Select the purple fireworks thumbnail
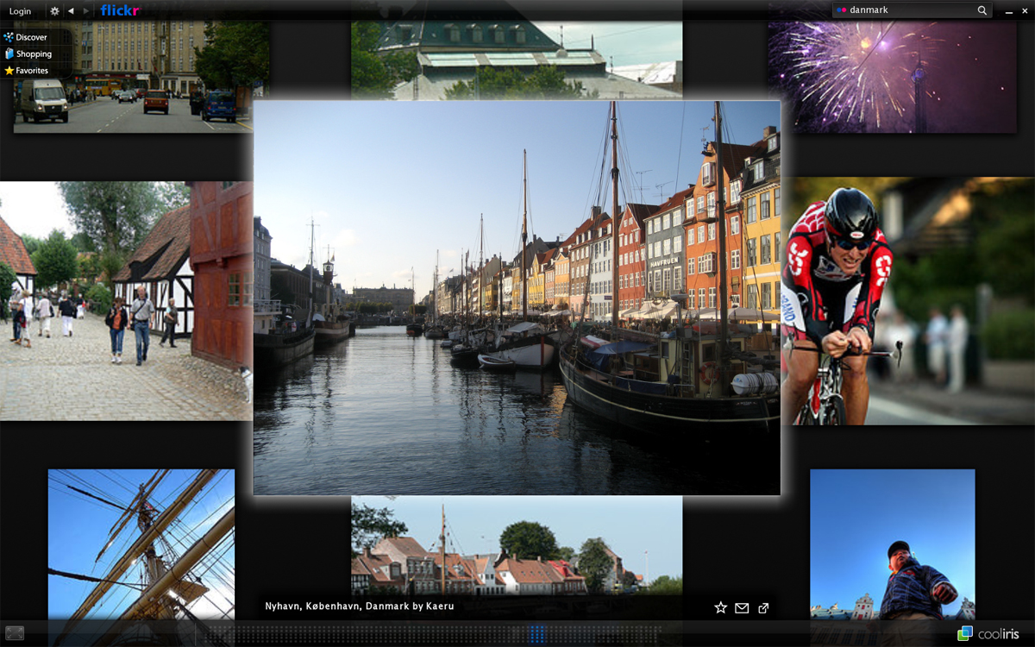This screenshot has width=1035, height=647. tap(892, 78)
